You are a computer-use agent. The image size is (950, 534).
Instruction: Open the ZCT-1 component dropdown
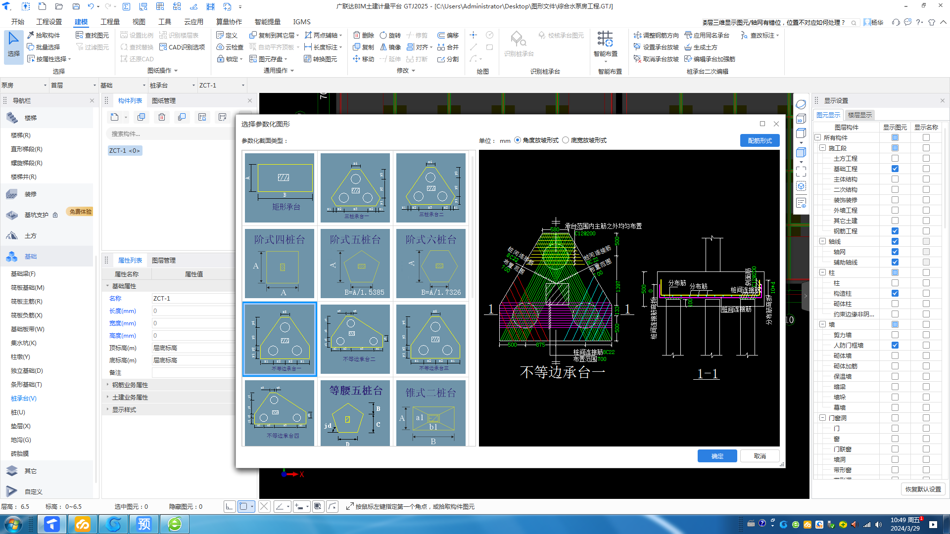222,85
